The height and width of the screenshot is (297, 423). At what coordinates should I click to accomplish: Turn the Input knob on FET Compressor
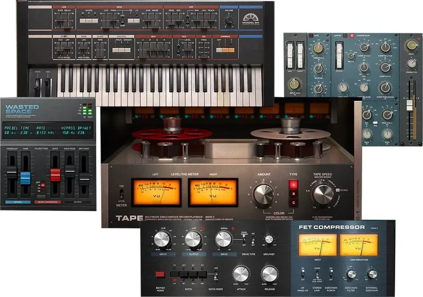click(x=162, y=239)
